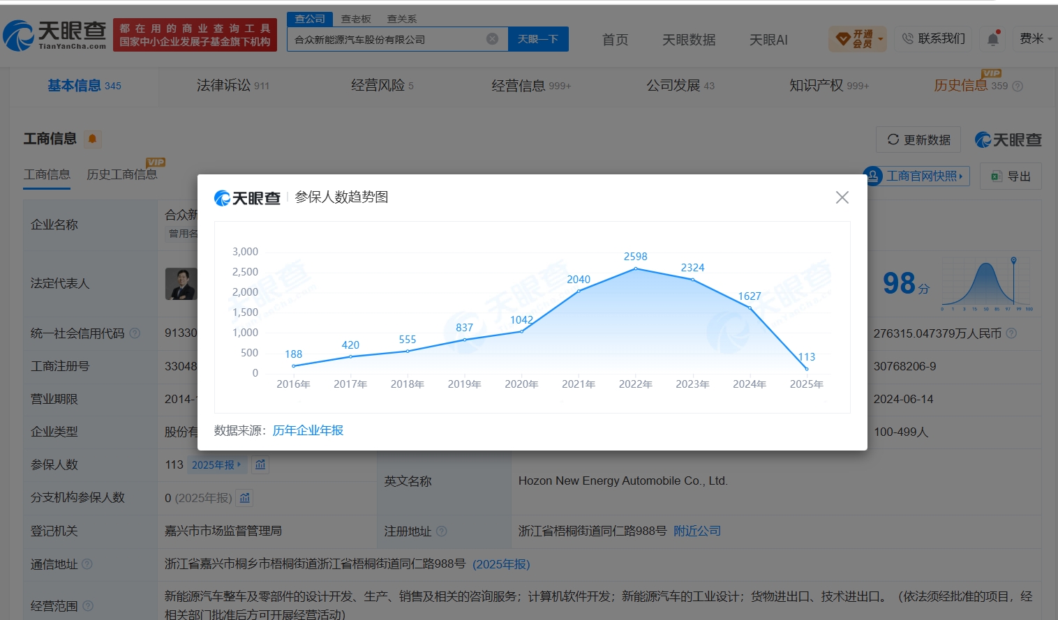Viewport: 1058px width, 620px height.
Task: Switch to 经营信息 999+ tab
Action: tap(531, 86)
